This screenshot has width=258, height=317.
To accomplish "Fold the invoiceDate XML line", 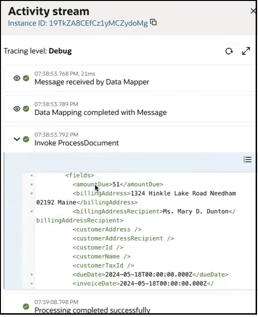I will (x=32, y=283).
